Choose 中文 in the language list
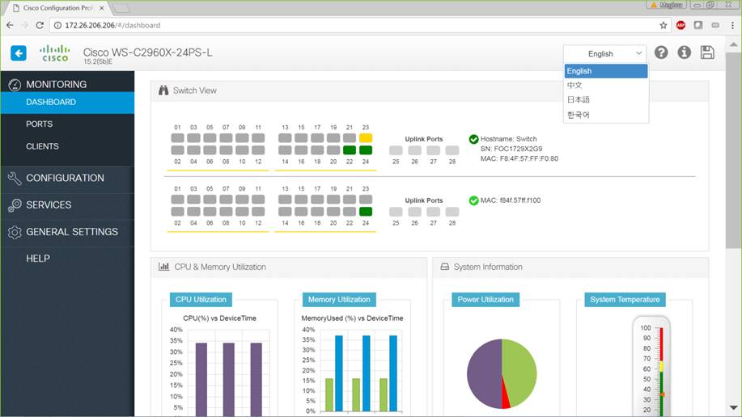Image resolution: width=742 pixels, height=417 pixels. coord(606,85)
